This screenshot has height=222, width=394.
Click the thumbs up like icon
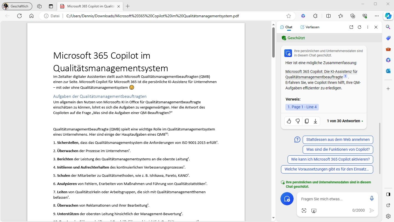(x=289, y=121)
